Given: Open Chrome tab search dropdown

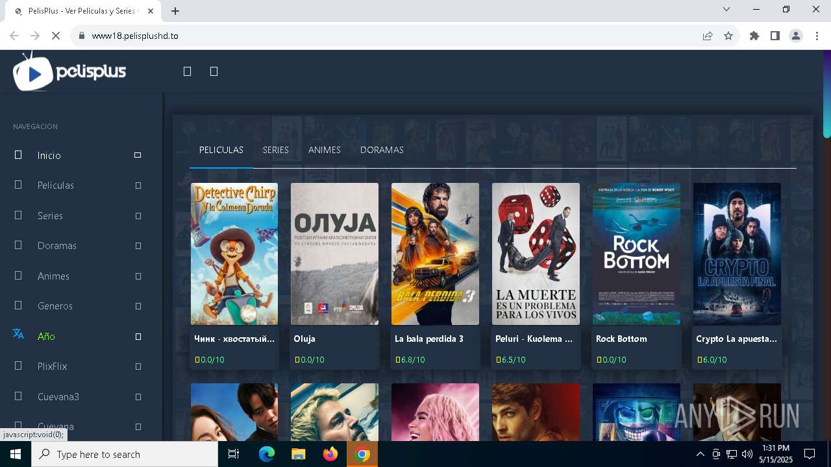Looking at the screenshot, I should [726, 9].
